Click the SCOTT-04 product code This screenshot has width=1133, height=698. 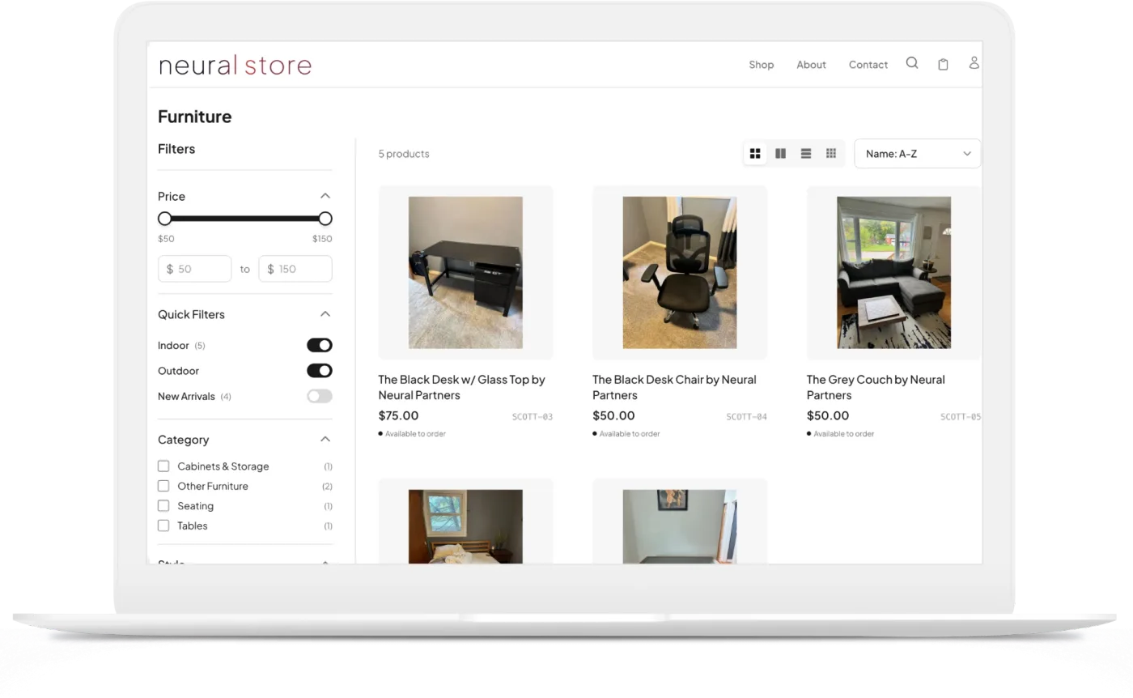[x=746, y=417]
